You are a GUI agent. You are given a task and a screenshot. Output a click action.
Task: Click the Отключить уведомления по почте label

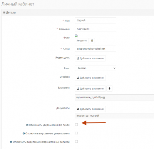click(49, 125)
